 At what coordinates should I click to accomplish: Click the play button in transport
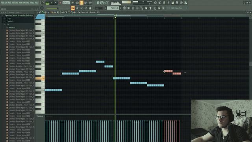[x=52, y=3]
